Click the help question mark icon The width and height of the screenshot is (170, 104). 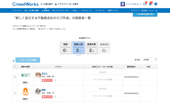click(x=156, y=4)
